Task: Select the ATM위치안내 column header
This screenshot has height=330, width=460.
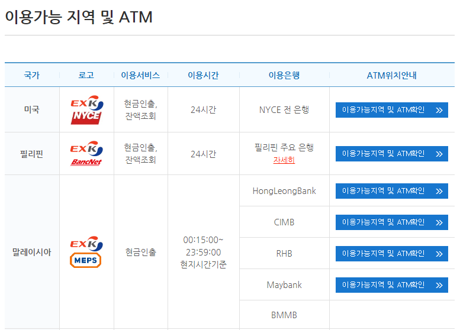Action: (x=392, y=75)
